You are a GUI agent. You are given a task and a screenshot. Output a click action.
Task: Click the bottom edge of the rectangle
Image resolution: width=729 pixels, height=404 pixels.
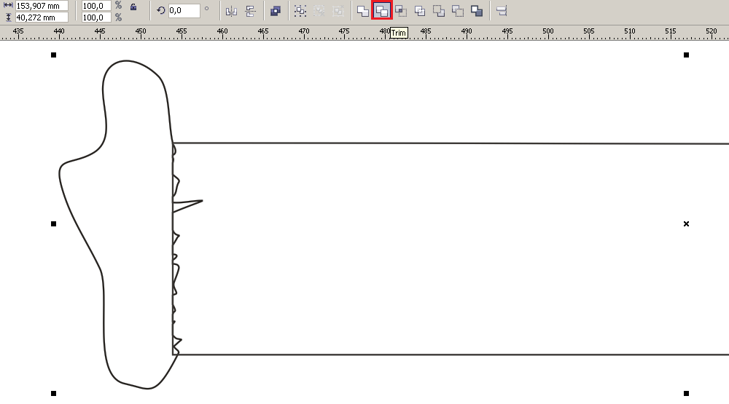[450, 355]
